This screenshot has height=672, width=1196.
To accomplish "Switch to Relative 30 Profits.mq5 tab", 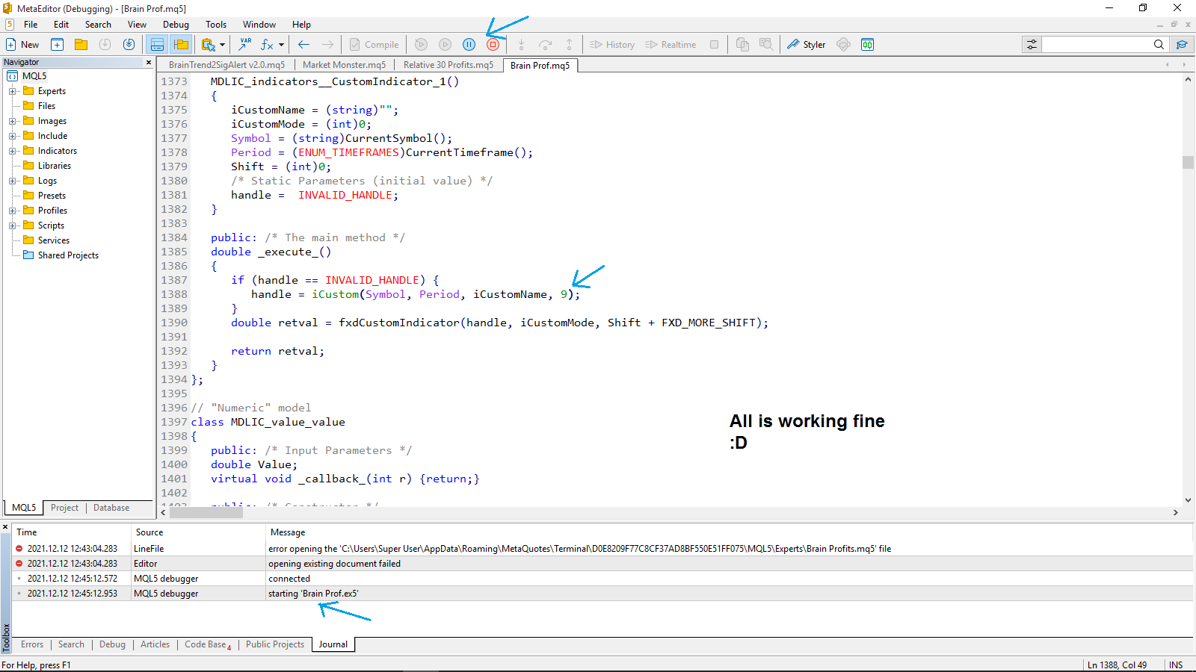I will pos(449,65).
